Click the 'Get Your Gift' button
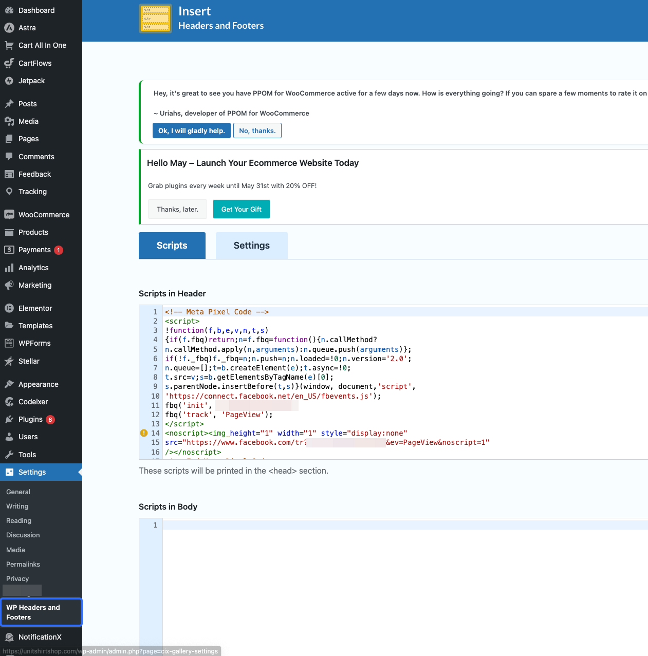 [242, 209]
